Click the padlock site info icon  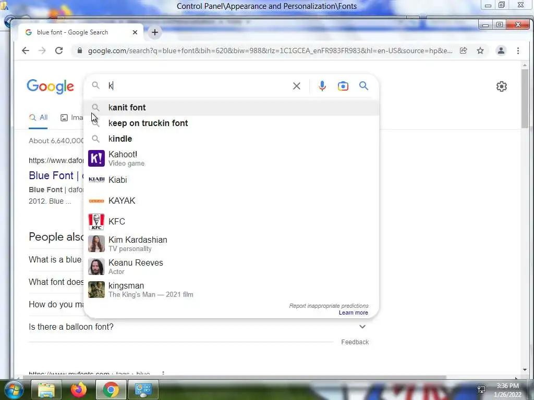point(80,51)
